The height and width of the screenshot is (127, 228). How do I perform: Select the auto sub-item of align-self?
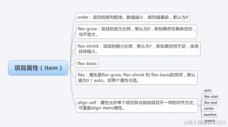(207, 90)
